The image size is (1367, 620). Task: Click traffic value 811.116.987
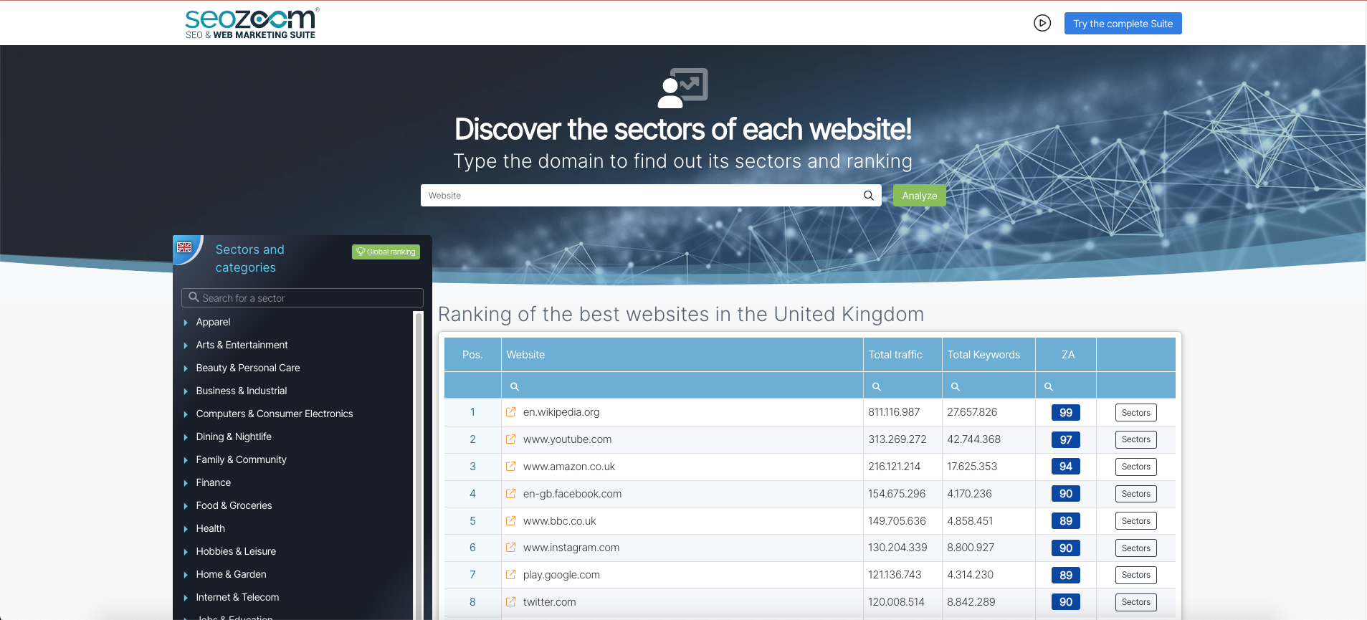pyautogui.click(x=894, y=412)
